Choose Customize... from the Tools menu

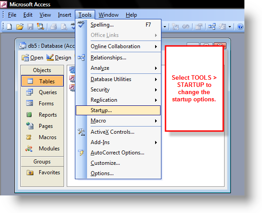click(x=118, y=163)
